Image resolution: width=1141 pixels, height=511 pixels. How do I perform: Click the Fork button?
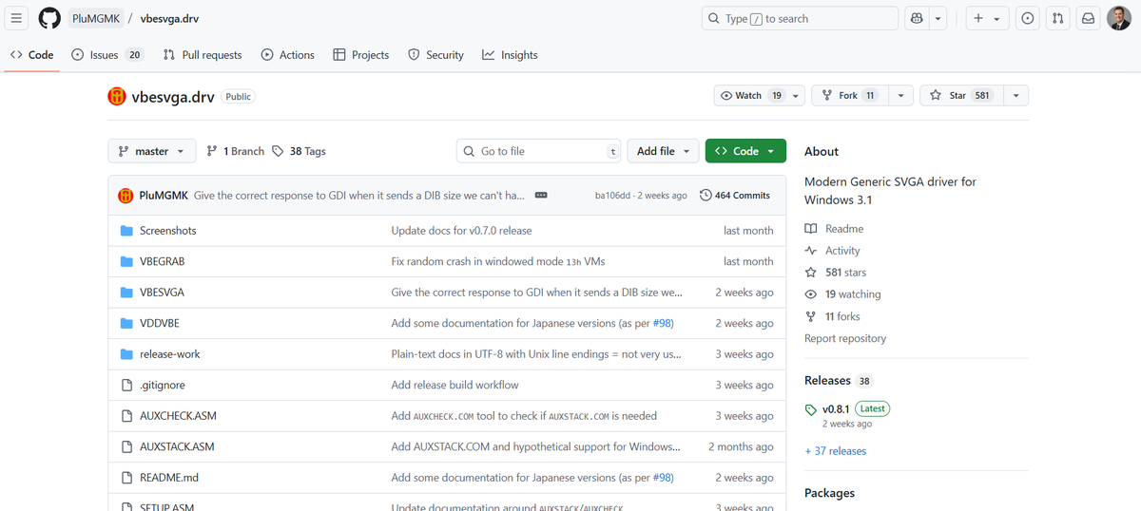pos(850,96)
